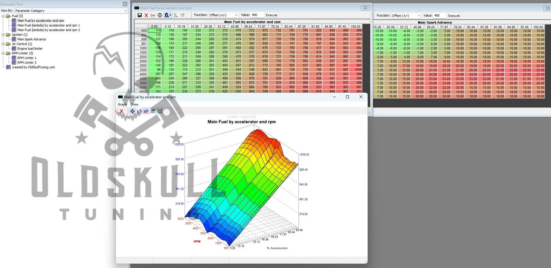Click the red X cancel icon in Main Fuel table toolbar
551x268 pixels.
pyautogui.click(x=146, y=15)
